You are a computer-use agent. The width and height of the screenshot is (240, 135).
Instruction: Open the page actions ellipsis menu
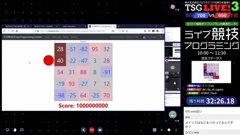coord(119,31)
